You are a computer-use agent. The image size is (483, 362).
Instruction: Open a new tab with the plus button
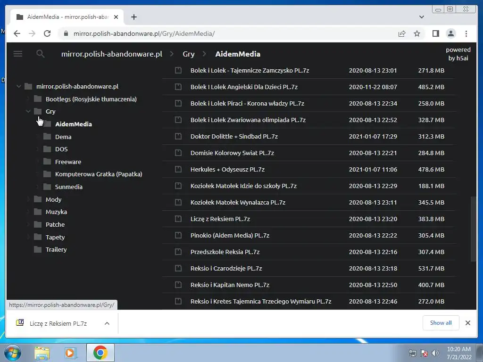point(133,17)
